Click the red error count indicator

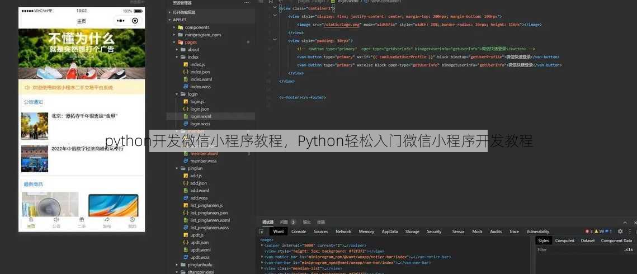click(x=589, y=232)
